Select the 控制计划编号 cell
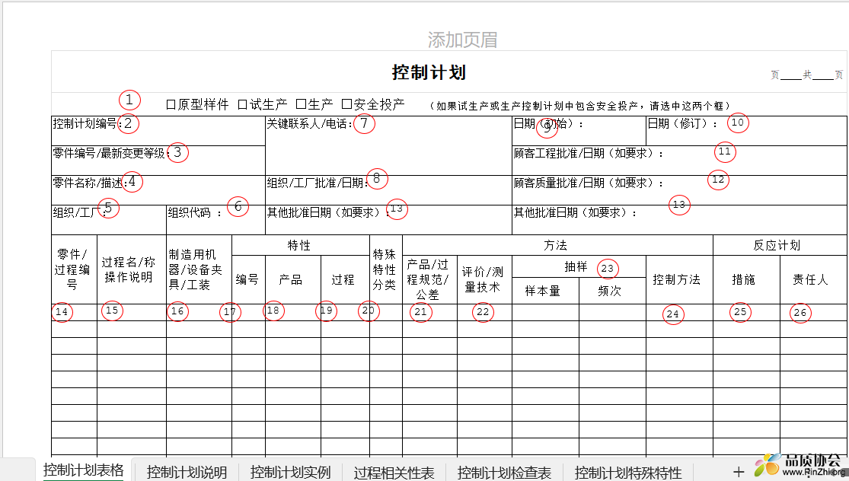Image resolution: width=849 pixels, height=481 pixels. (x=158, y=130)
